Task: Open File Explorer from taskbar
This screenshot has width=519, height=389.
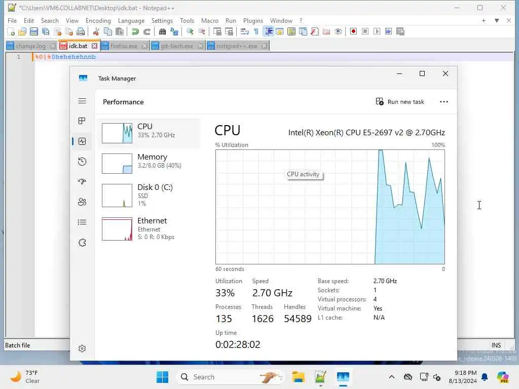Action: point(298,377)
